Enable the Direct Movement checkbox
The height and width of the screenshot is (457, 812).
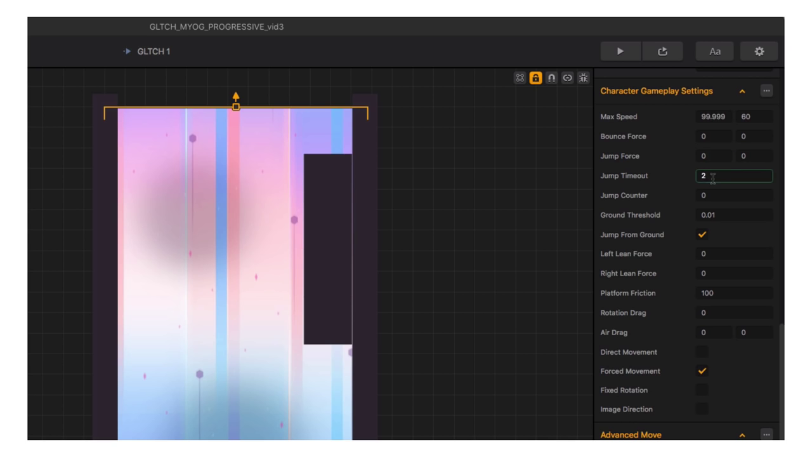702,352
